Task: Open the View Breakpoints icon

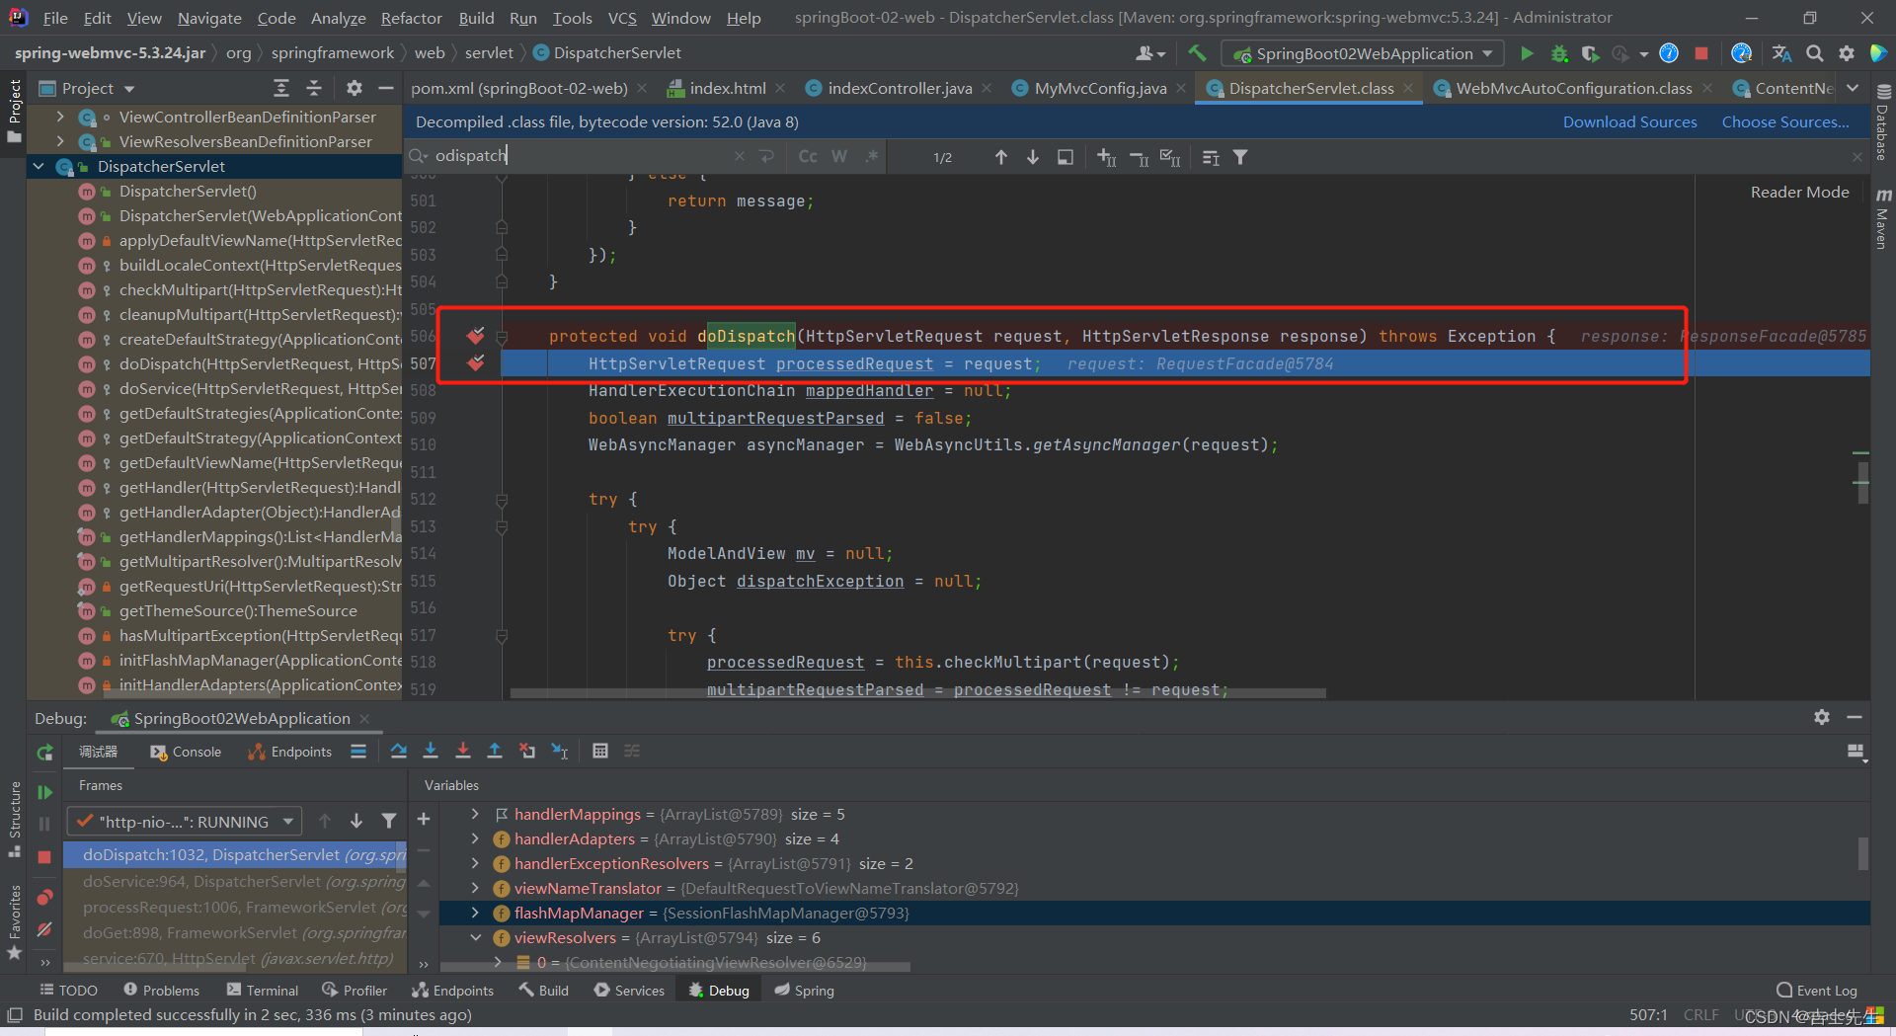Action: (x=44, y=898)
